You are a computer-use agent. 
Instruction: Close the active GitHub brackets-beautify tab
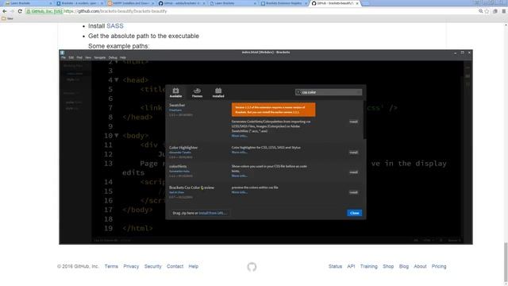pos(357,3)
